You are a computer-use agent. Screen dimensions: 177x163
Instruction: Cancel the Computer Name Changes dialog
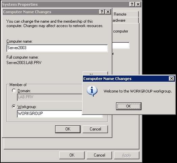pyautogui.click(x=95, y=129)
